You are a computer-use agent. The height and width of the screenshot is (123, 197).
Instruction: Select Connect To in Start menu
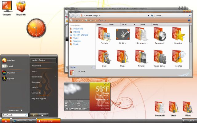36,93
